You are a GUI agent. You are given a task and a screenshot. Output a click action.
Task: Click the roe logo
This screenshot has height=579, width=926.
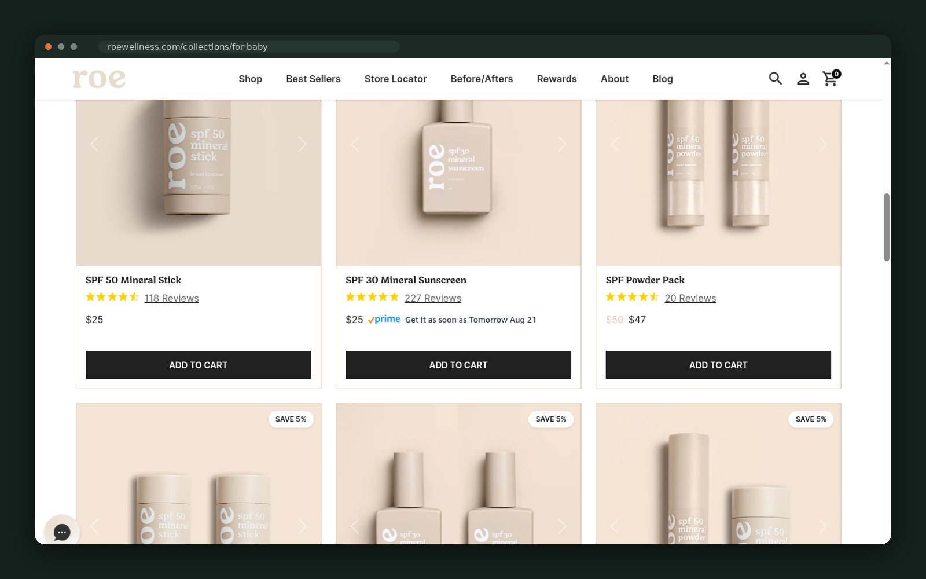[99, 79]
